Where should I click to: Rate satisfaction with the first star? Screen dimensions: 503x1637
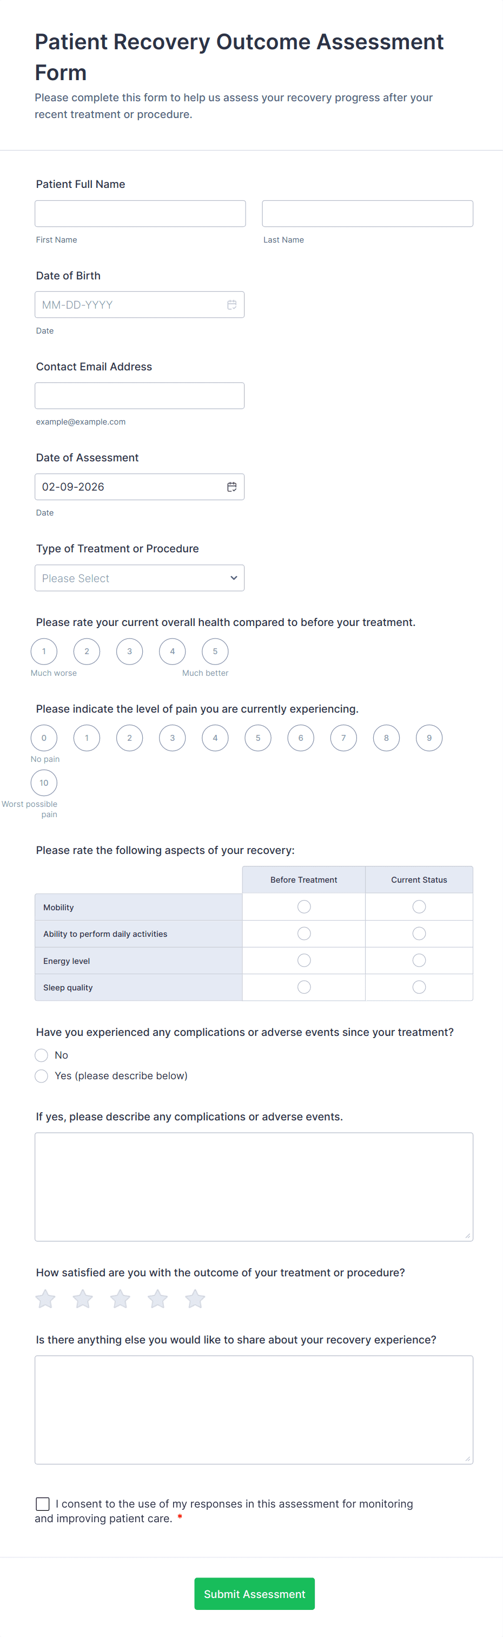(x=45, y=1299)
